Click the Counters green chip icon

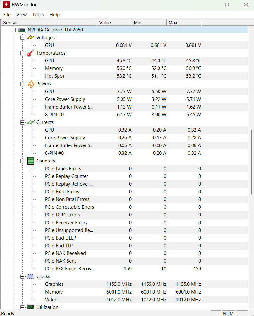coord(31,161)
